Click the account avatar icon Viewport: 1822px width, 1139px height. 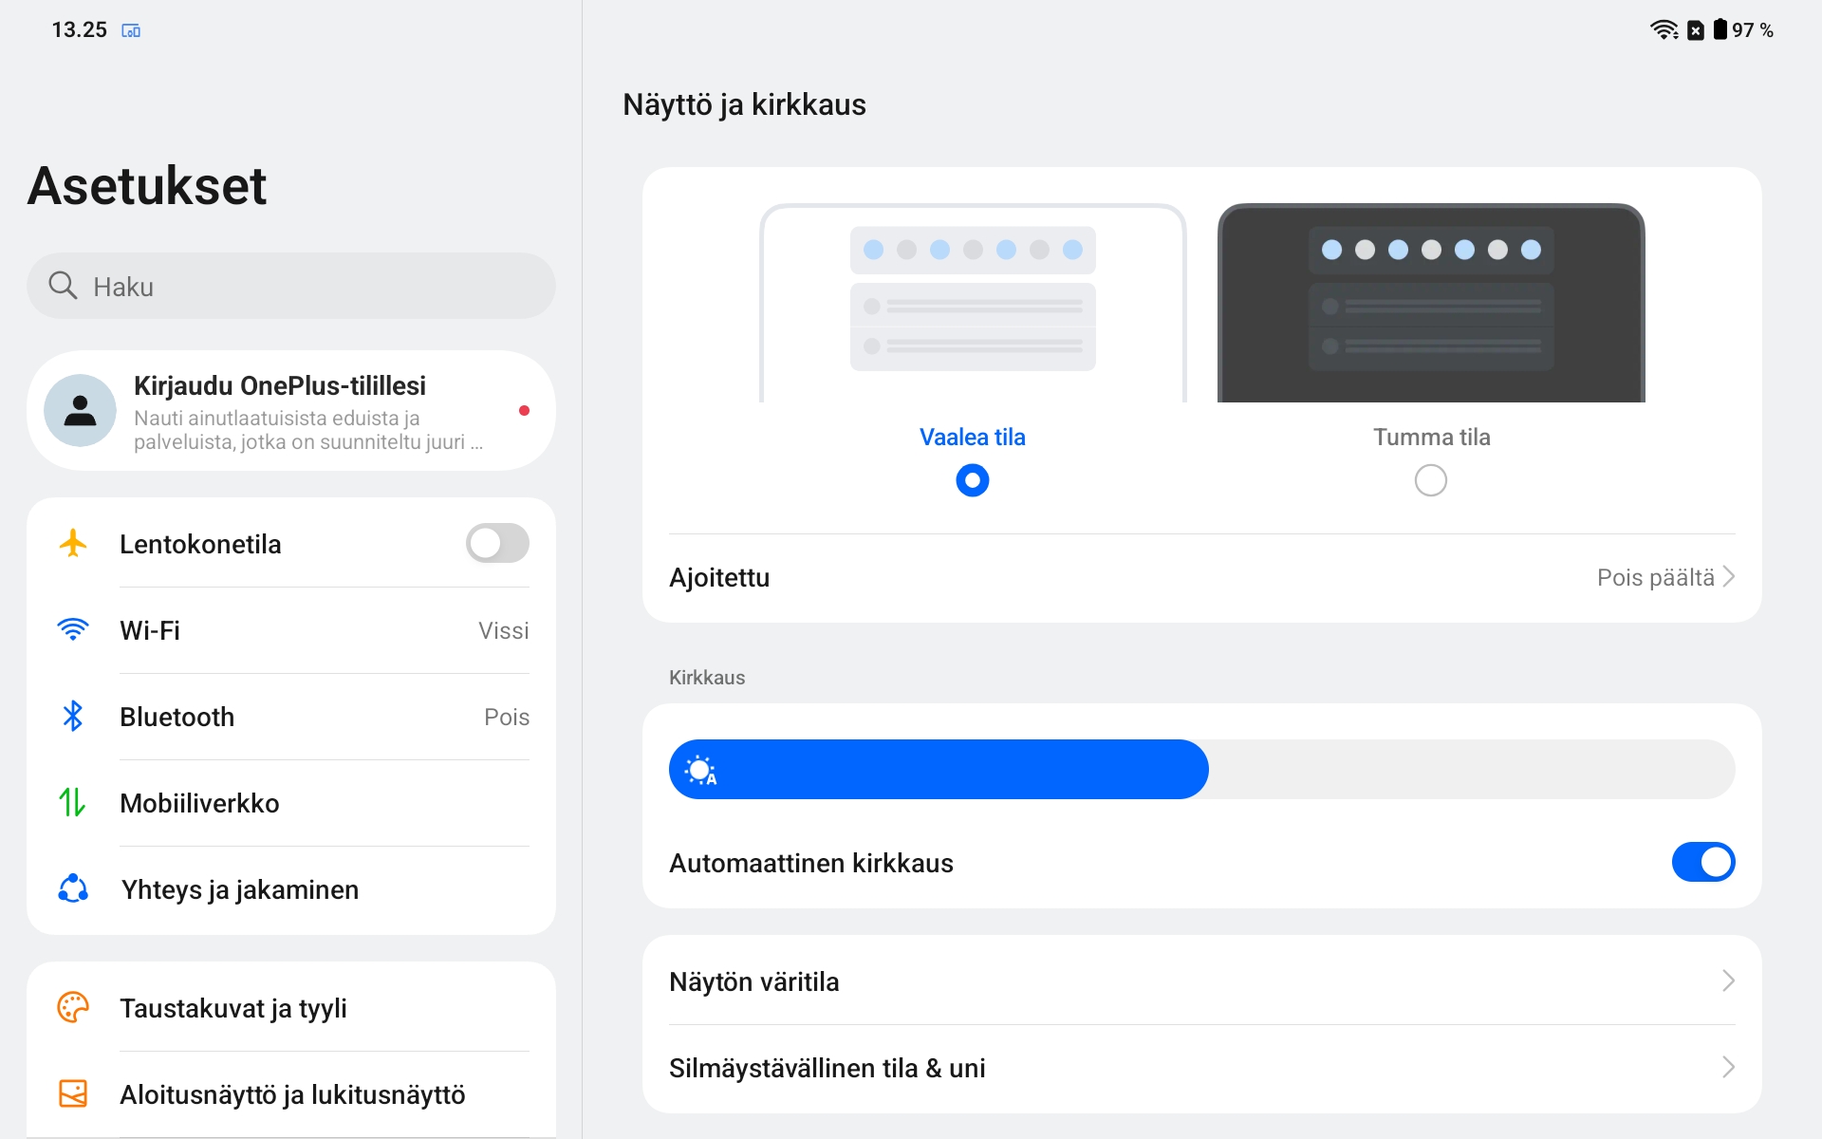pyautogui.click(x=81, y=410)
